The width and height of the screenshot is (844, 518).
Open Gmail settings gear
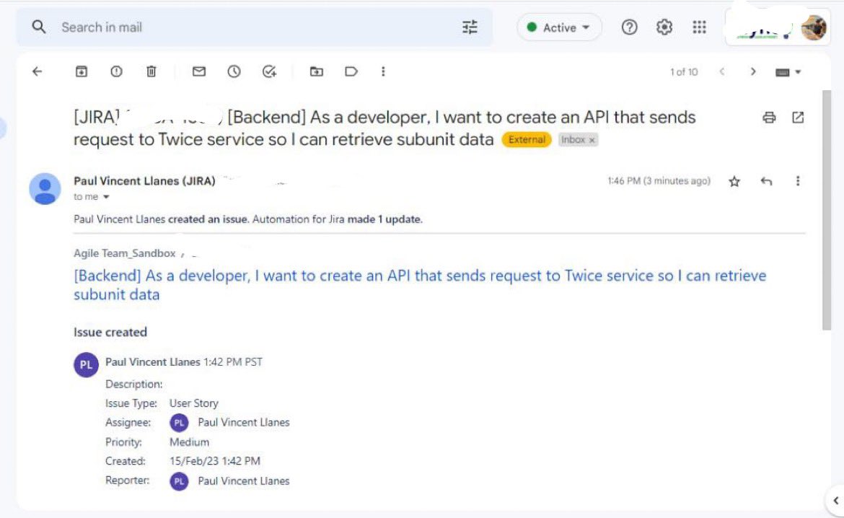click(664, 27)
